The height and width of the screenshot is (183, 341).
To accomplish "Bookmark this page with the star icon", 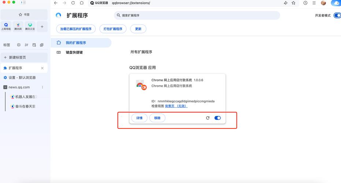I will tap(294, 3).
